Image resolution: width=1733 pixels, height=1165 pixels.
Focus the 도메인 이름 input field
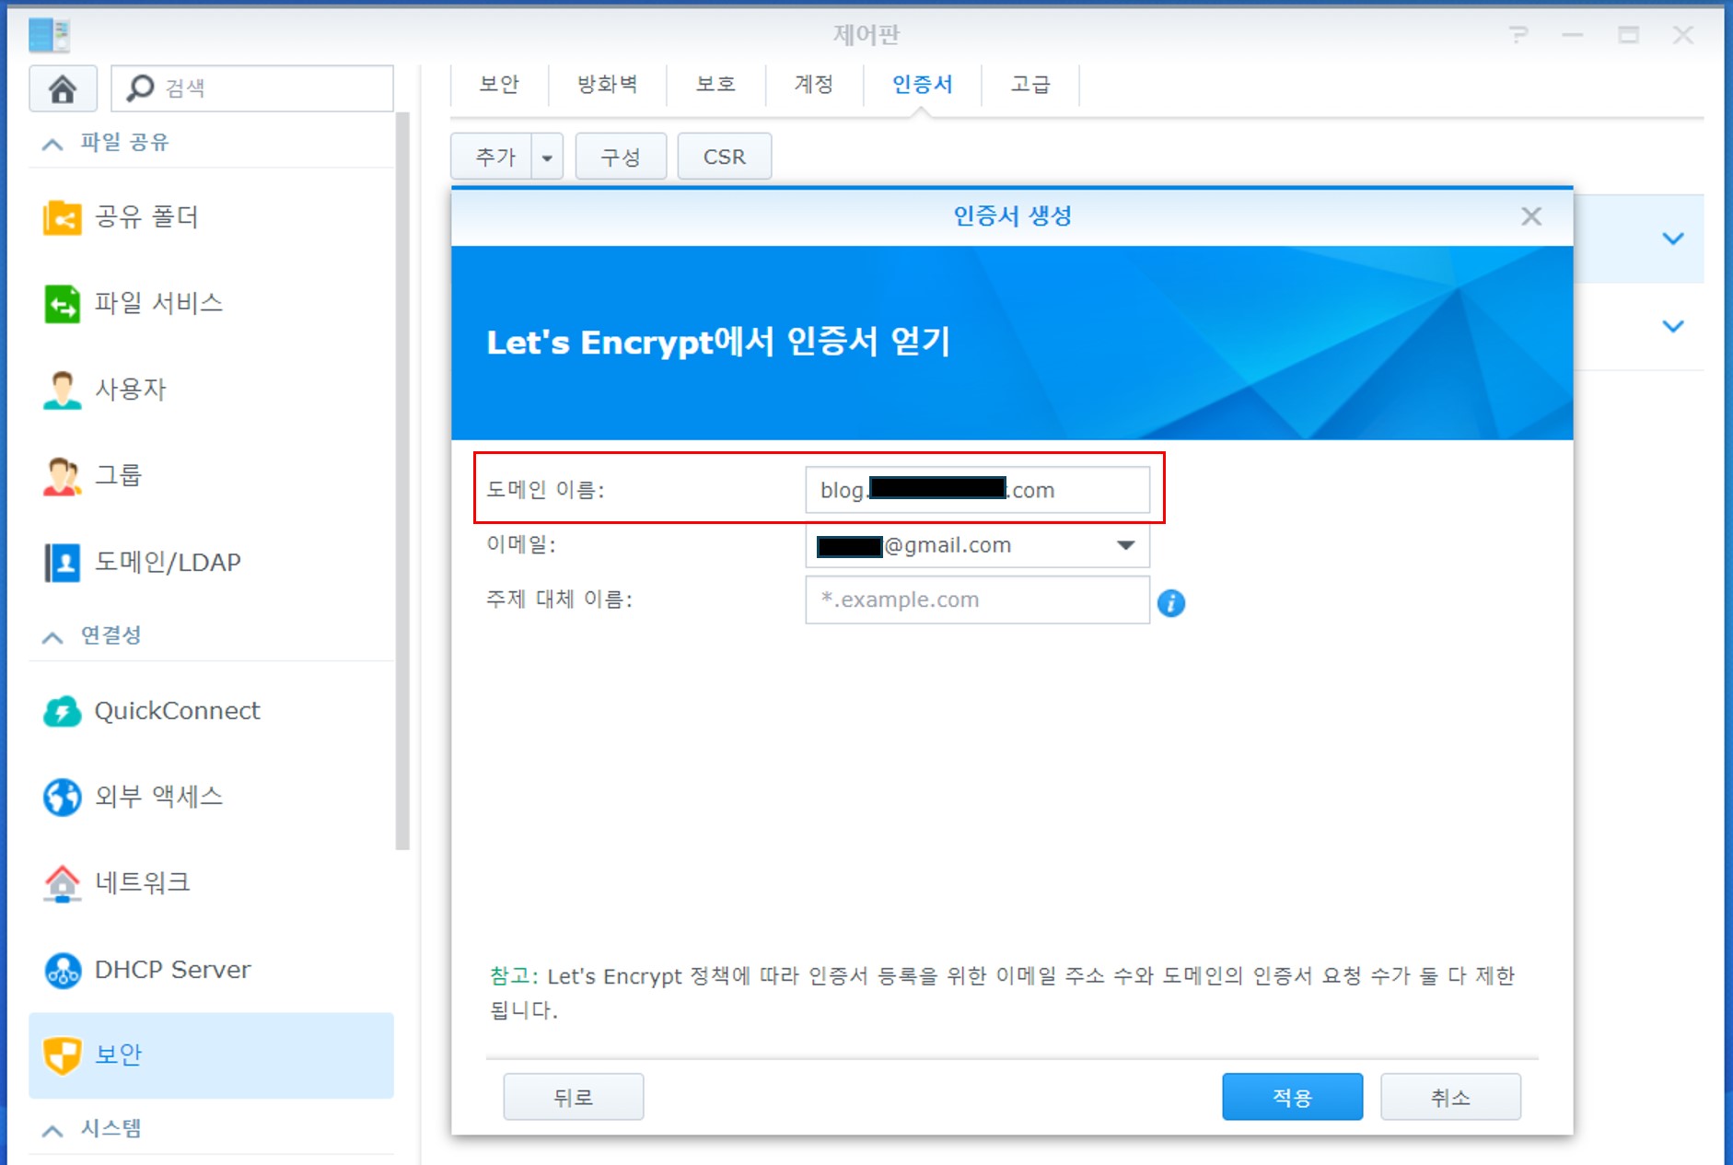(977, 490)
